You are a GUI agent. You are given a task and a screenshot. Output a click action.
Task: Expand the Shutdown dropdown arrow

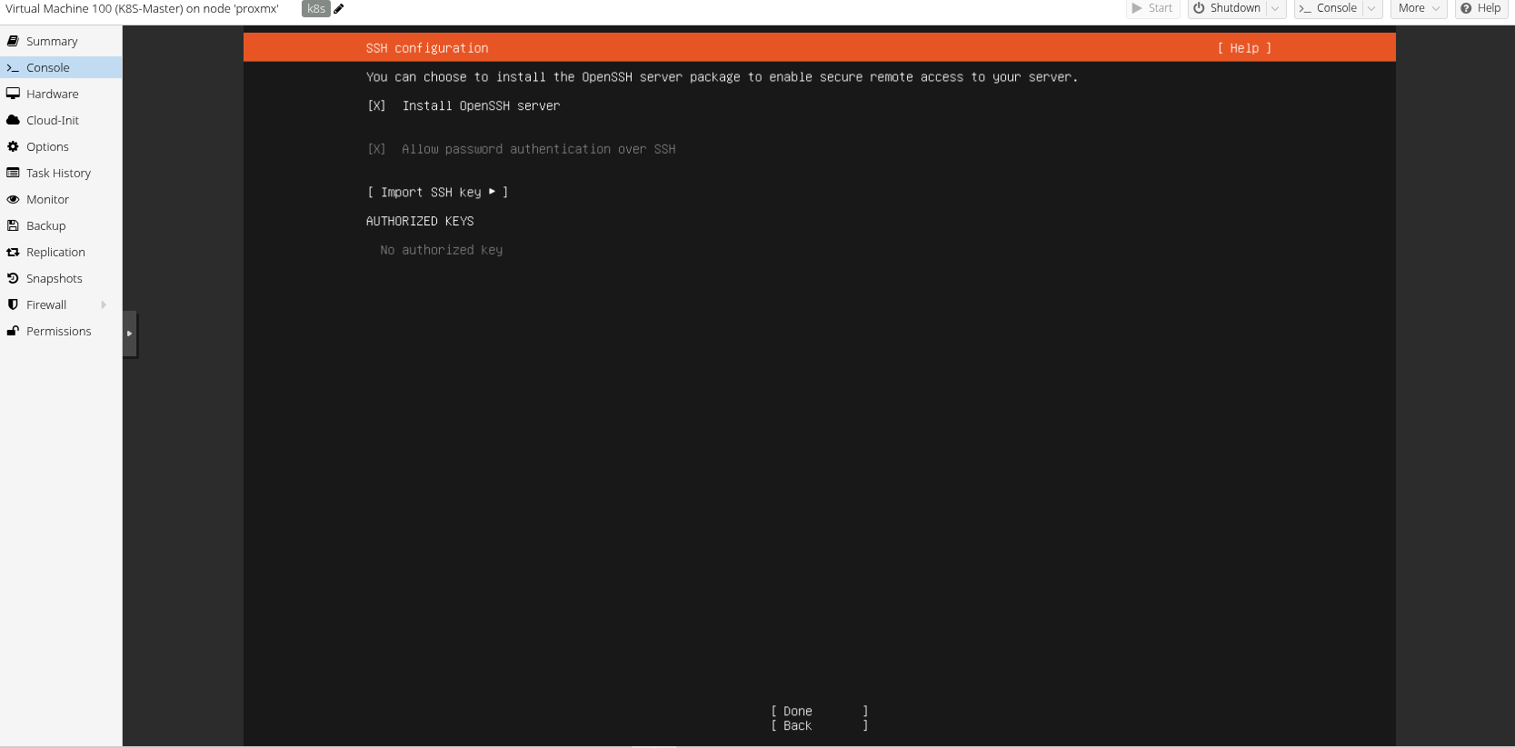pyautogui.click(x=1275, y=9)
